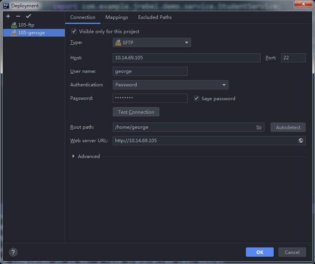Click the add server plus icon
This screenshot has width=315, height=264.
coord(8,16)
